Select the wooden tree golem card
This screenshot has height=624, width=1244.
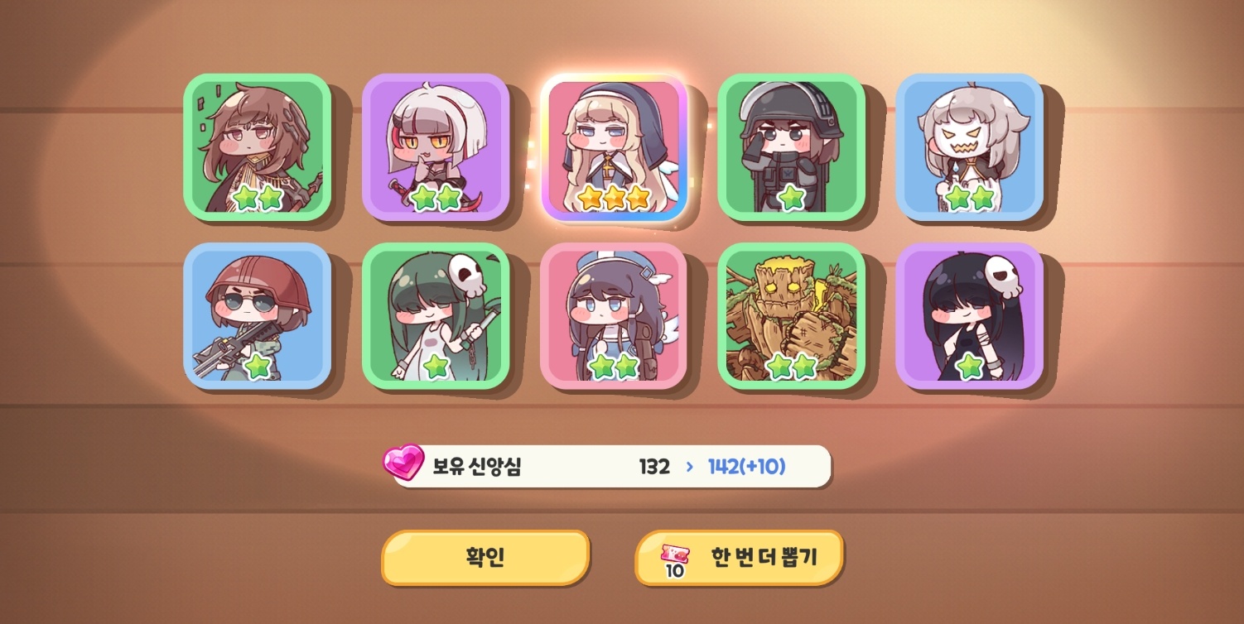point(791,316)
